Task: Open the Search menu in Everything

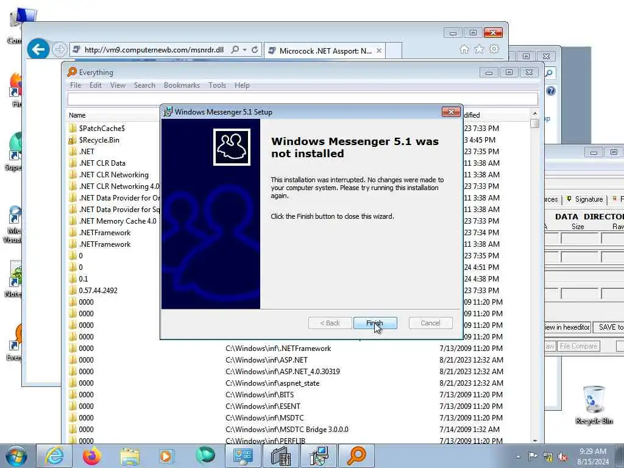Action: (x=144, y=85)
